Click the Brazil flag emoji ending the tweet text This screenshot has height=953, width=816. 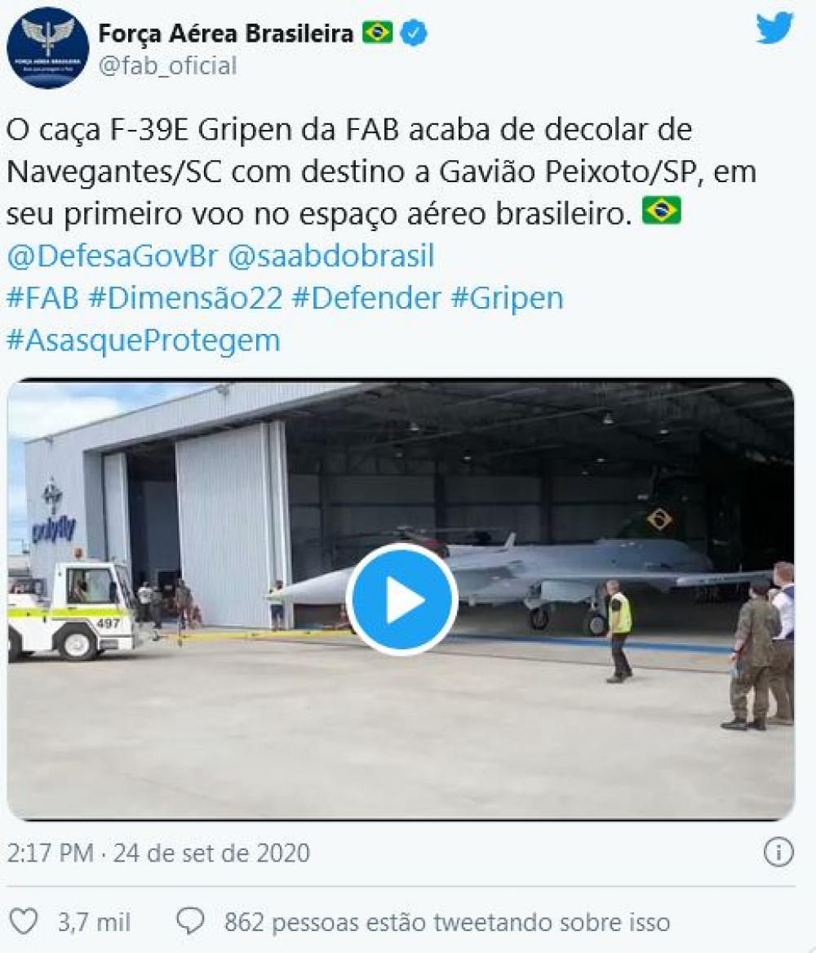(x=662, y=211)
